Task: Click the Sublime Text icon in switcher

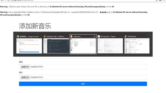Action: [45, 36]
